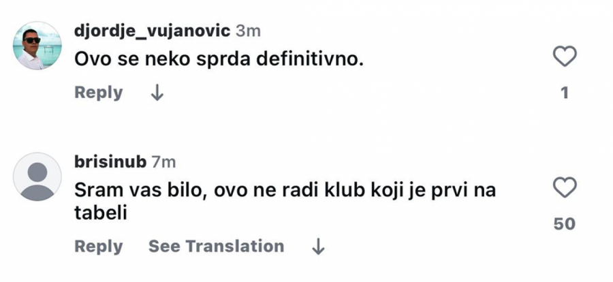Open brisinub's default avatar icon
613x282 pixels.
pyautogui.click(x=37, y=176)
